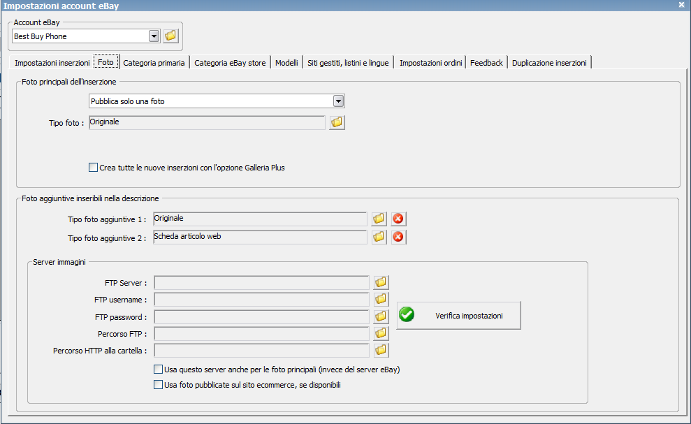Click the FTP username input field

261,300
